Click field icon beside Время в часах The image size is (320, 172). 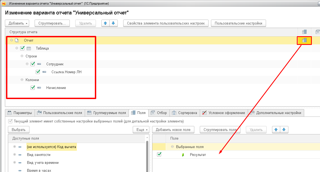[20, 171]
